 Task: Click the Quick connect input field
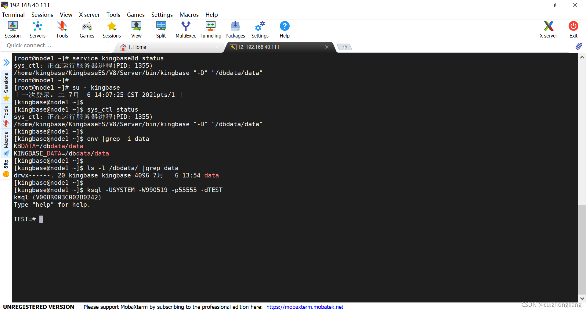pos(55,46)
